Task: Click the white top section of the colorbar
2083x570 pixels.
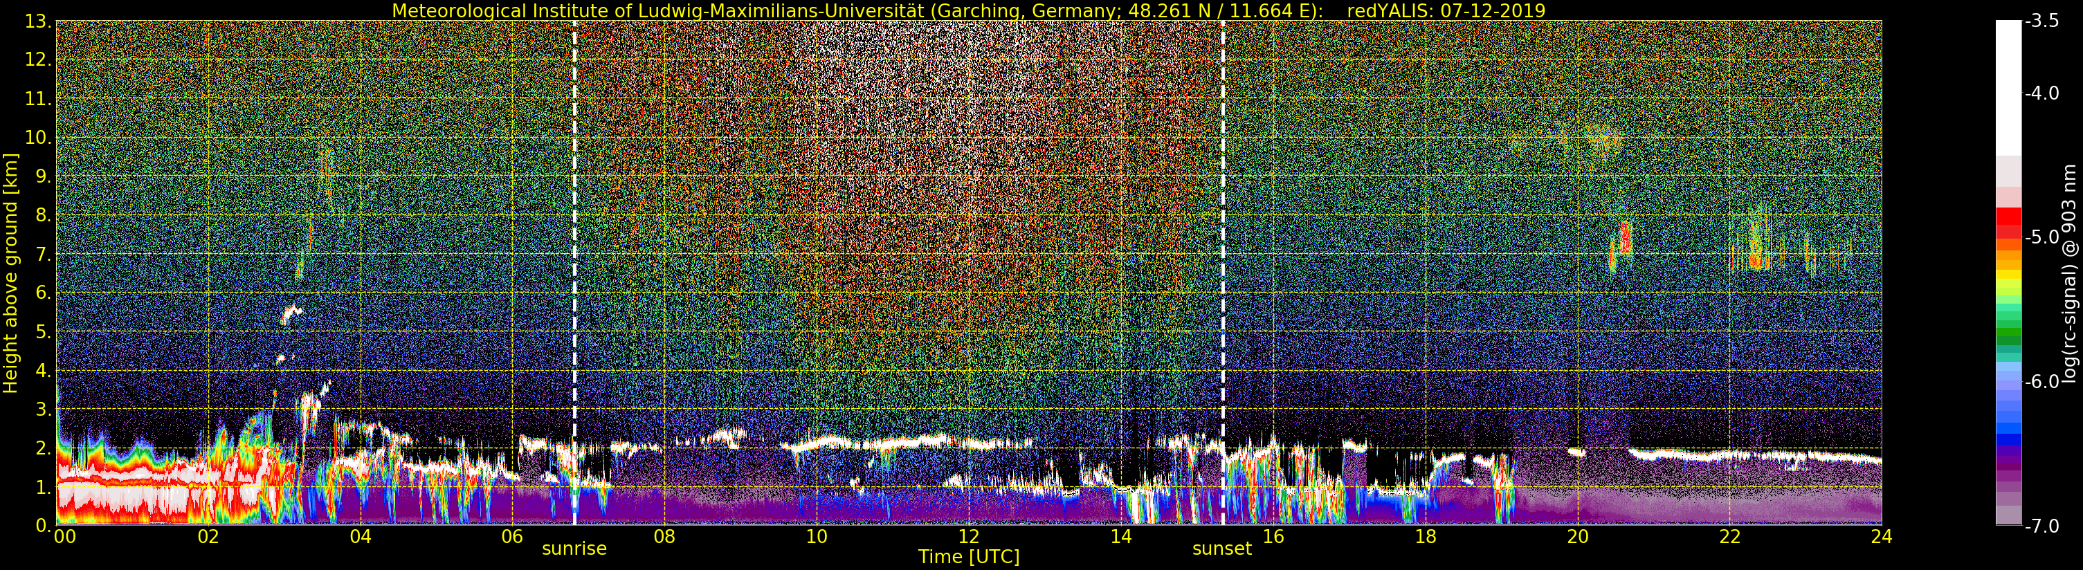Action: click(2008, 87)
